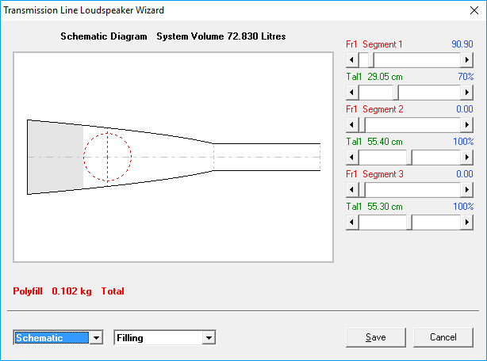Increase Segment 1 Fr1 with right arrow
This screenshot has width=487, height=361.
coord(467,60)
